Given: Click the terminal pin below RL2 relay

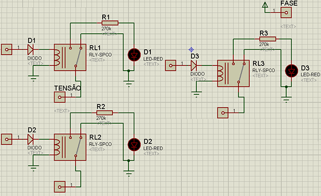Looking at the screenshot, I should tap(59, 187).
